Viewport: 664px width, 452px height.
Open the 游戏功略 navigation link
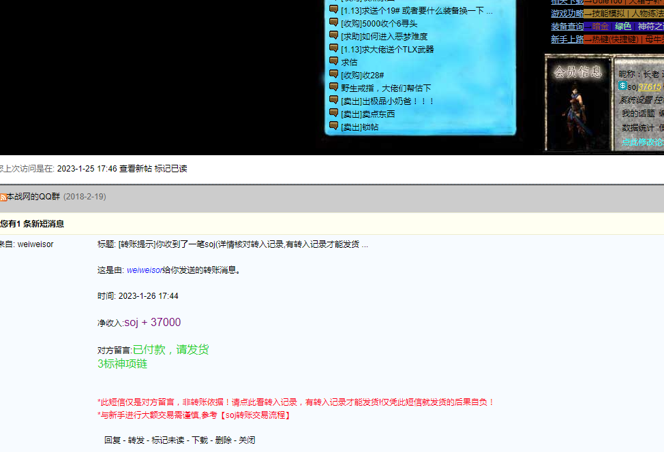point(567,14)
